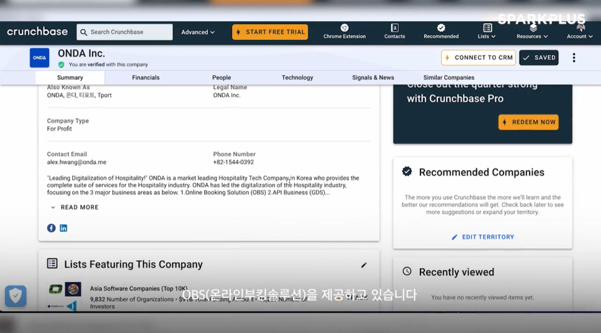601x333 pixels.
Task: Click the ONDA company logo
Action: [x=39, y=57]
